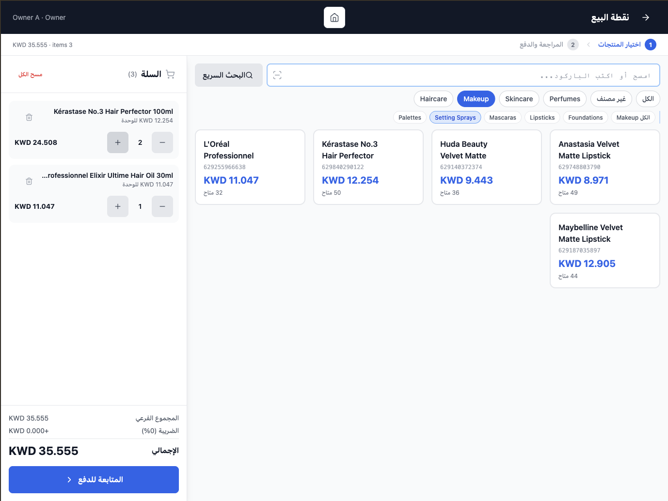Go to step 2 المراجعة والدفع
The height and width of the screenshot is (501, 668).
pyautogui.click(x=549, y=45)
